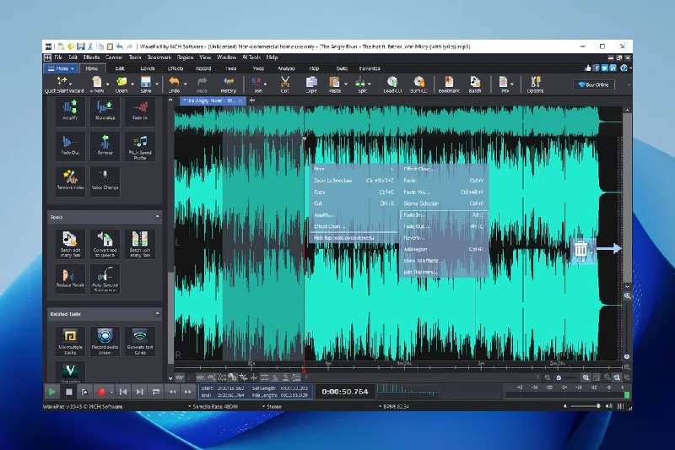Click the fast forward button
Screen dimensions: 675x450
(x=187, y=392)
